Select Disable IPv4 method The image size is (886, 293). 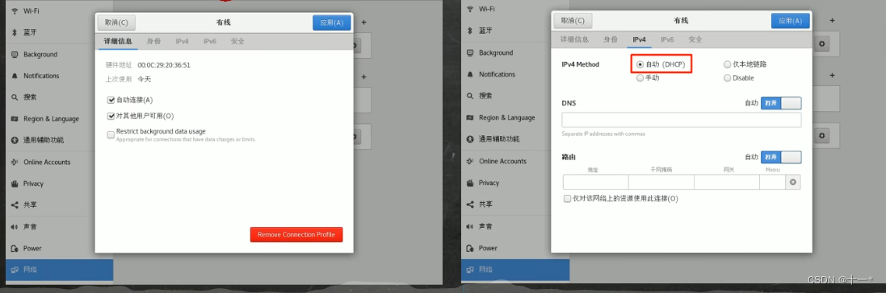[727, 78]
